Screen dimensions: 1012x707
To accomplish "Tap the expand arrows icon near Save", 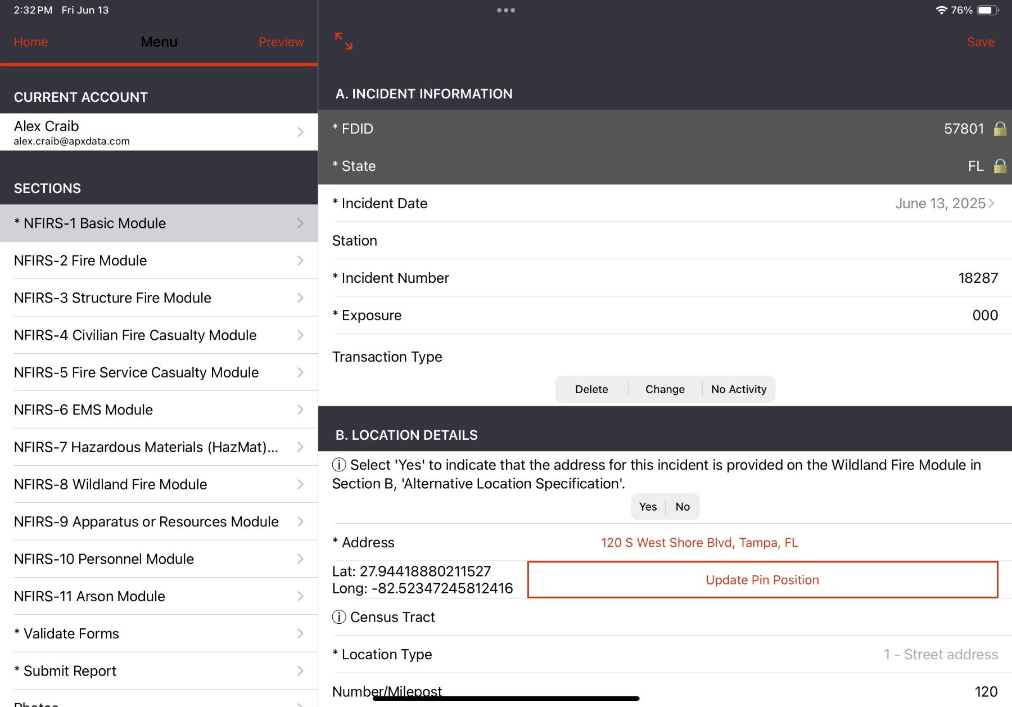I will click(344, 41).
